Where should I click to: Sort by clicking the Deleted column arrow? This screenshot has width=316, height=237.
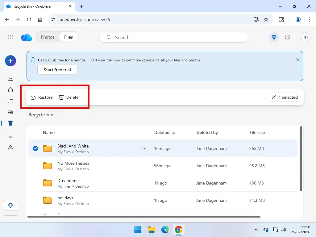(173, 132)
